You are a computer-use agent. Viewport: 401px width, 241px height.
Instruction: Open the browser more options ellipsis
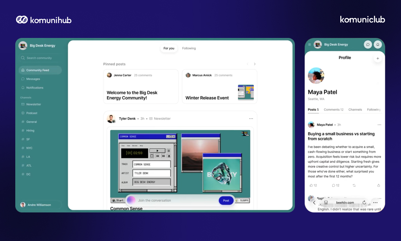point(375,202)
